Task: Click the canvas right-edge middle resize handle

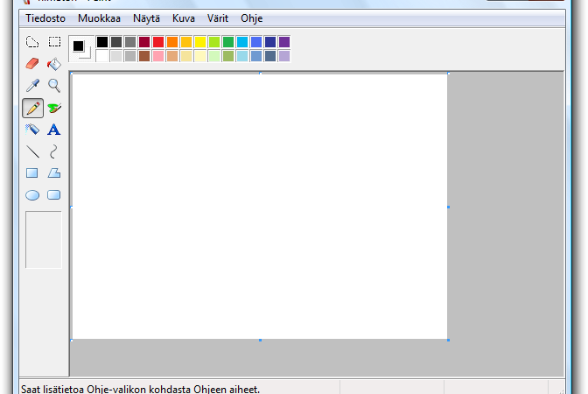Action: coord(449,207)
